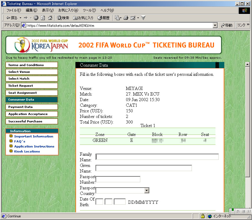Open the FAQ's link
The width and height of the screenshot is (252, 220).
coord(20,141)
